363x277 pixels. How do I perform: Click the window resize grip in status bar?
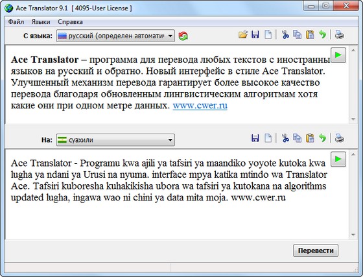(356, 269)
